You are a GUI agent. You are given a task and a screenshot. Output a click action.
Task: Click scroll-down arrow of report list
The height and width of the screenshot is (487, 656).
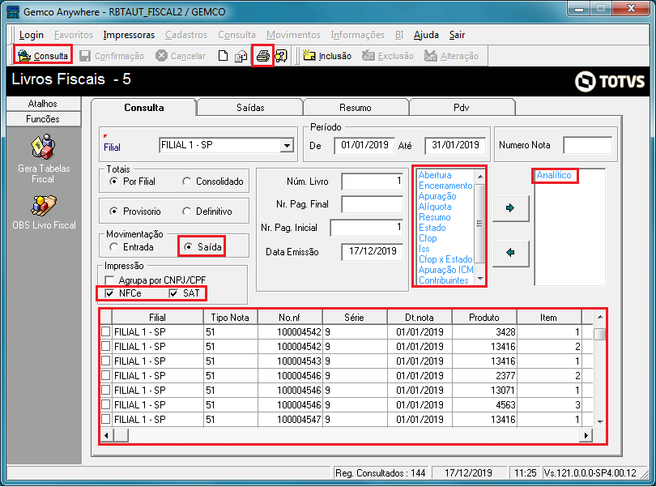[x=480, y=279]
